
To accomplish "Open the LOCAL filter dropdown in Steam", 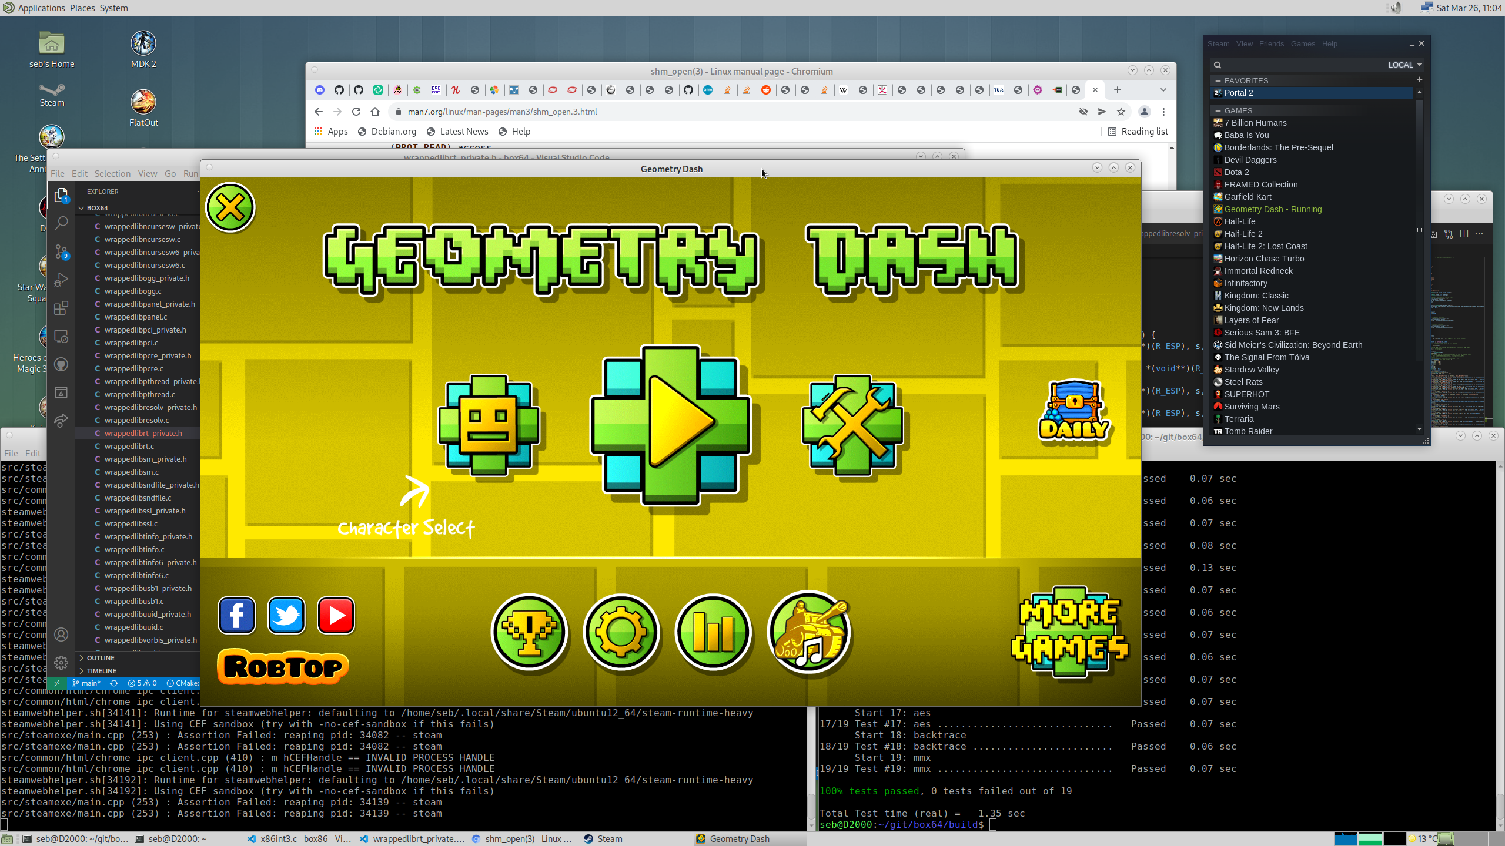I will [1404, 65].
